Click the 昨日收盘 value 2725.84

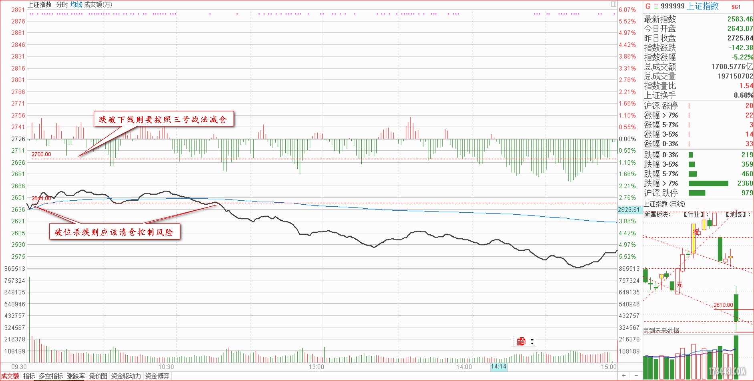(740, 38)
